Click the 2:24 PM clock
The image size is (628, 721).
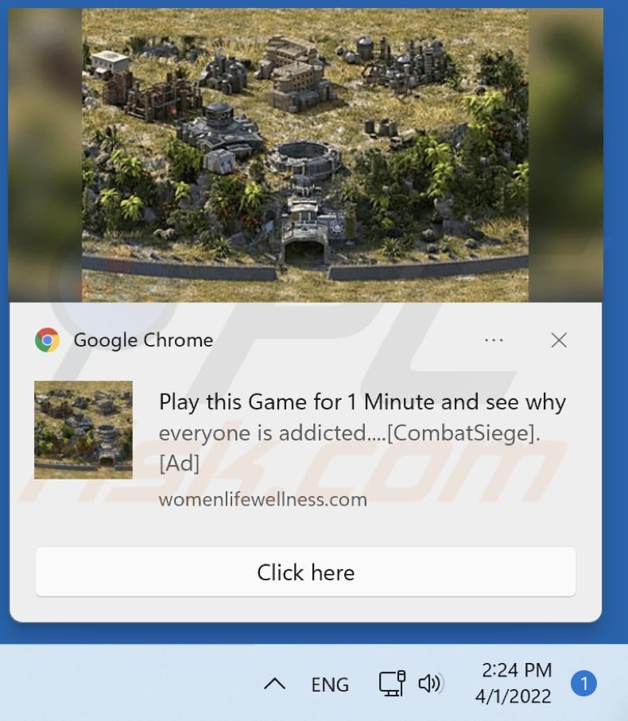click(x=517, y=670)
